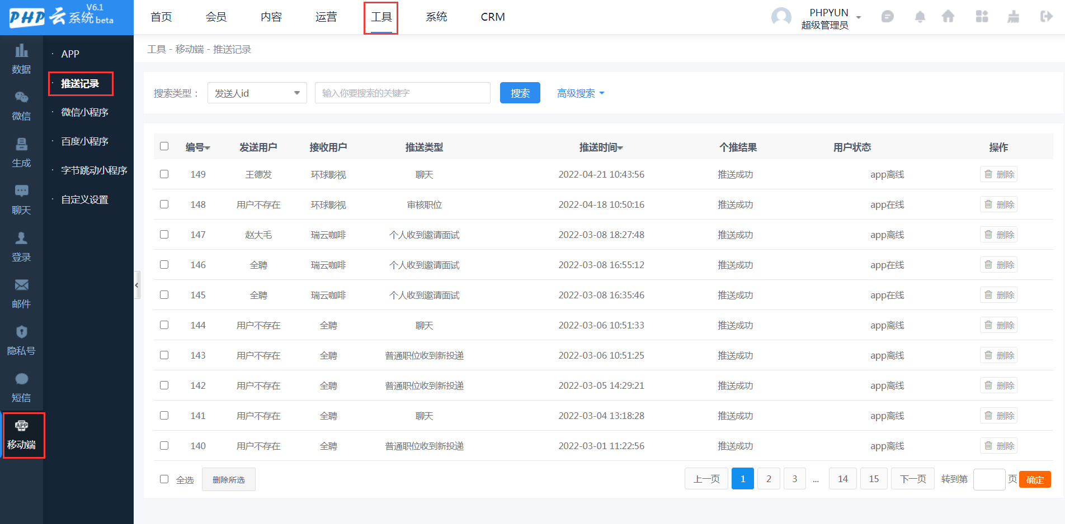Delete record 148 with 删除 button

click(x=998, y=204)
